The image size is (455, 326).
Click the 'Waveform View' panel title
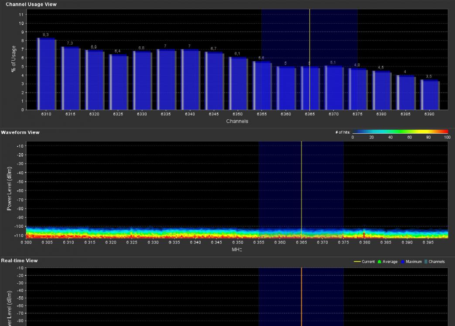(21, 132)
